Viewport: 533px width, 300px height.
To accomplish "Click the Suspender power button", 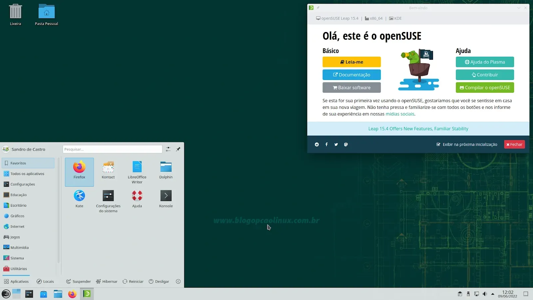I will (78, 281).
